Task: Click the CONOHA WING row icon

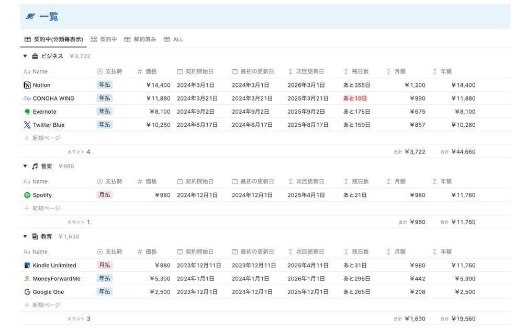Action: 27,99
